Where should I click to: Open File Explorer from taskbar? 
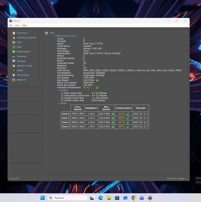[109, 198]
